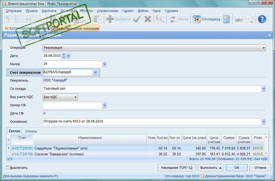Click the Демонстрационная база database status icon

click(203, 176)
